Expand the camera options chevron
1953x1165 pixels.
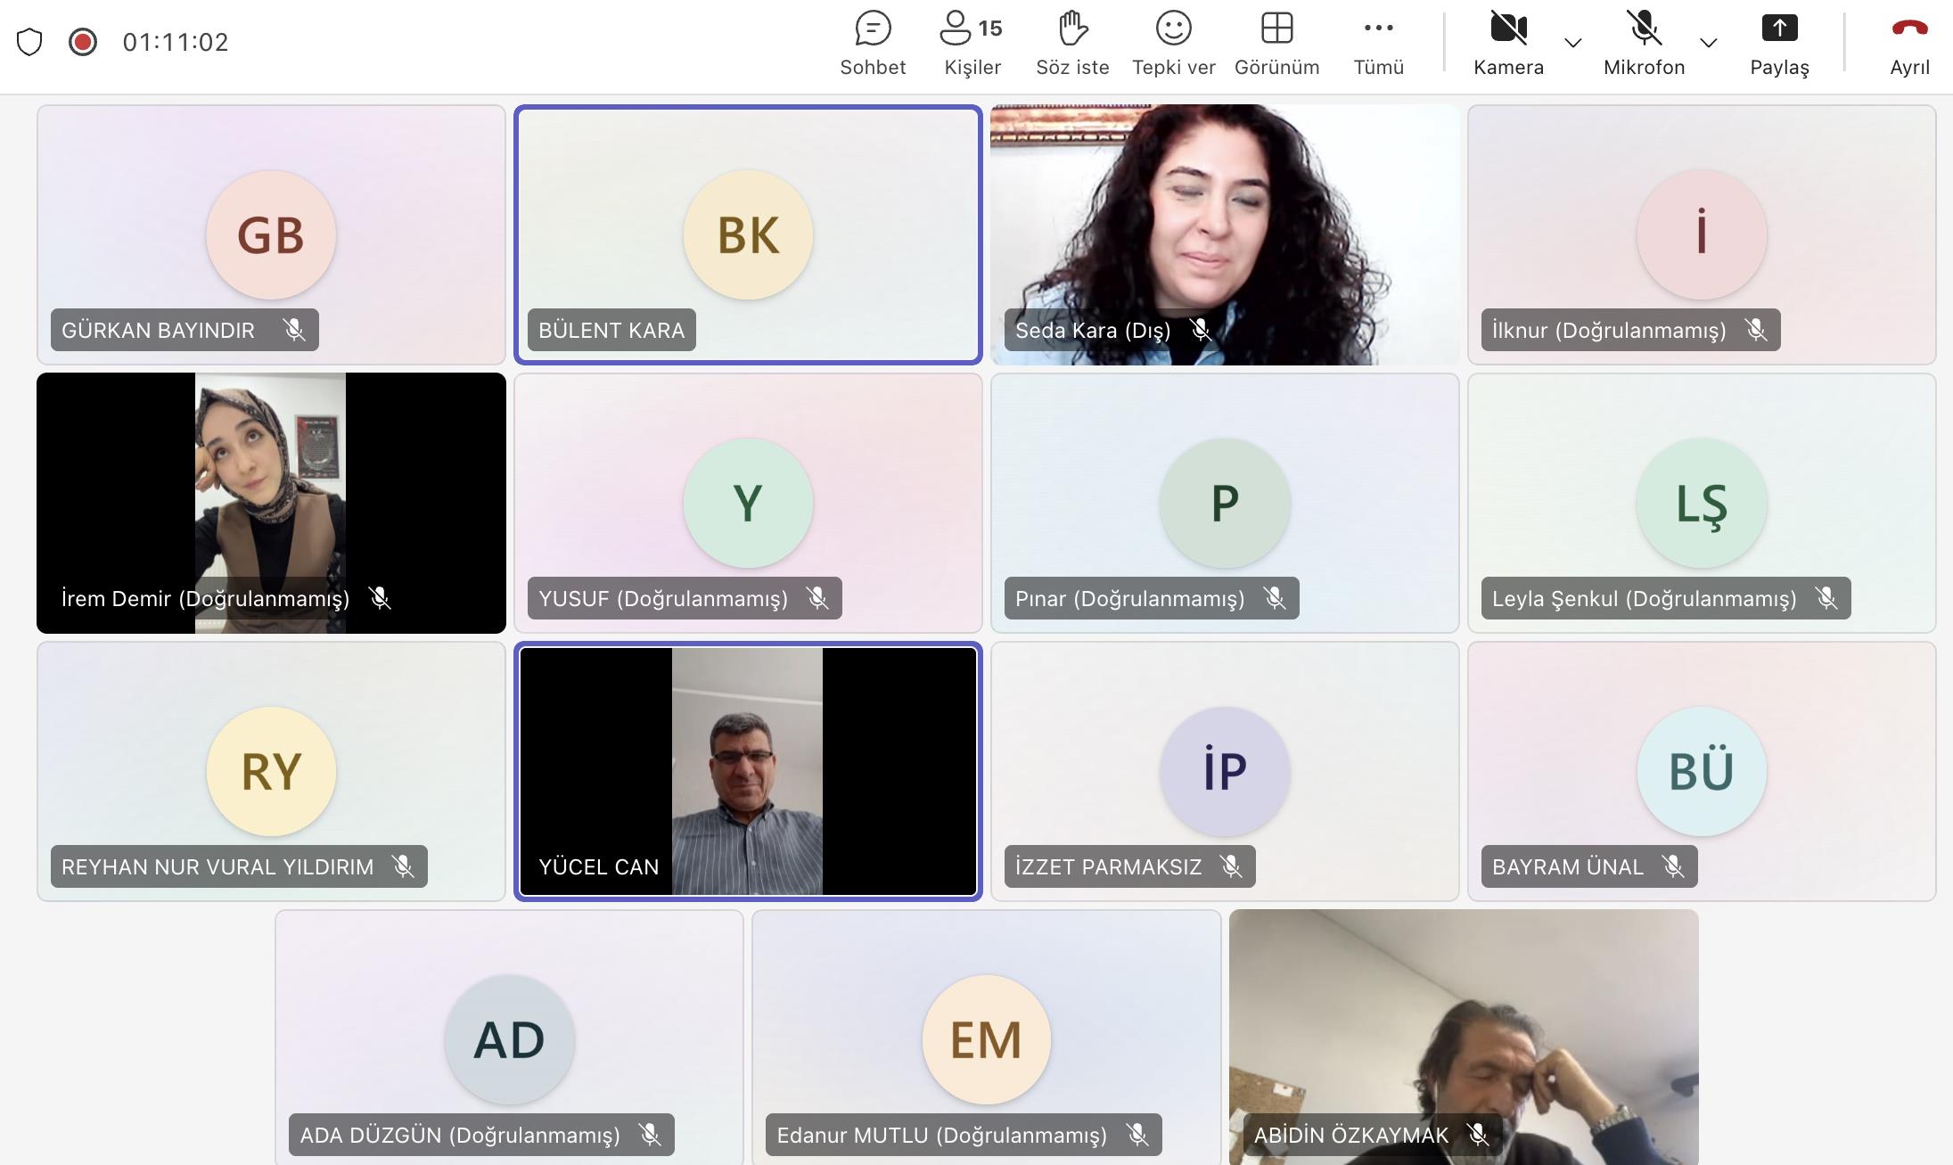click(1573, 43)
